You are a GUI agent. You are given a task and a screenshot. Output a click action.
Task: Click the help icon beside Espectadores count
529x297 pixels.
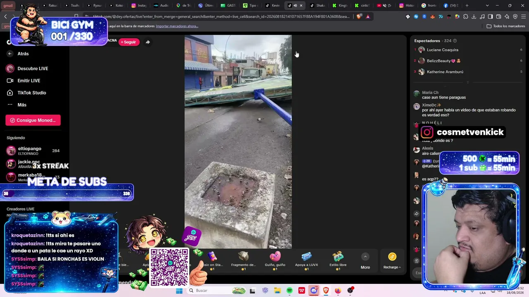pyautogui.click(x=455, y=41)
